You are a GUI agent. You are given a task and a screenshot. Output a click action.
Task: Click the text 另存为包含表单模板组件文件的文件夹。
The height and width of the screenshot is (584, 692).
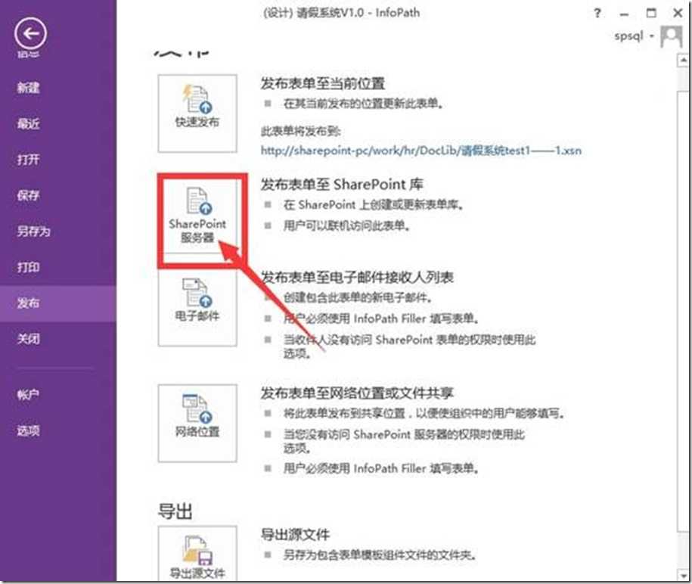click(x=380, y=554)
